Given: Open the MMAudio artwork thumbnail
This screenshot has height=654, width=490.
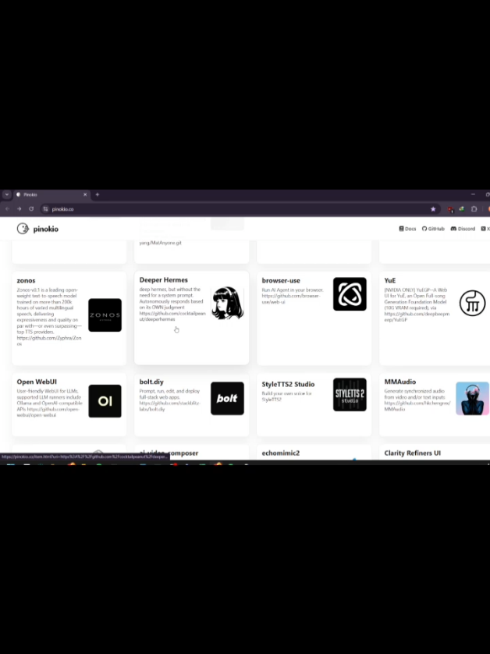Looking at the screenshot, I should coord(472,398).
